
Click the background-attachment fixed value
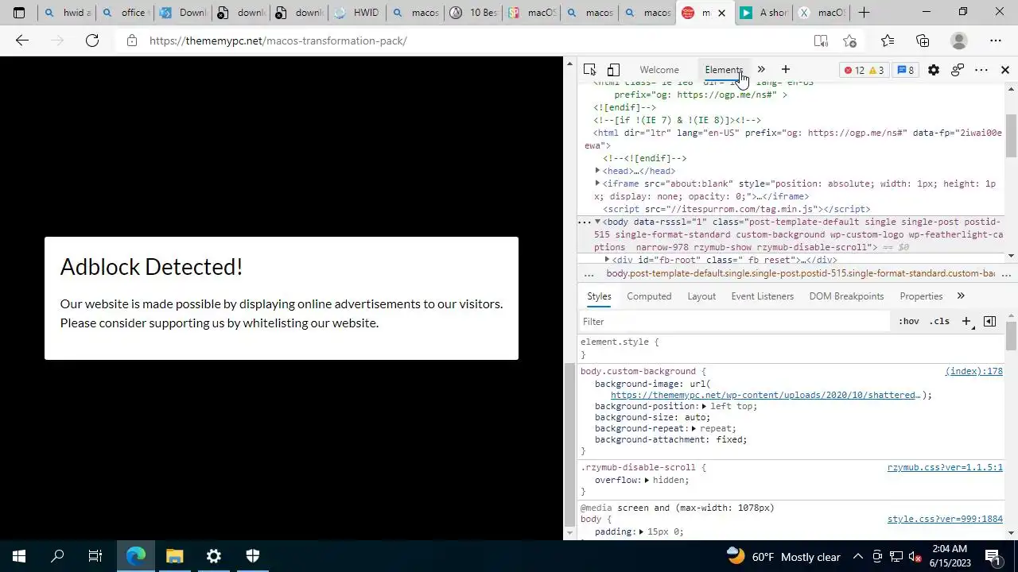click(x=729, y=439)
